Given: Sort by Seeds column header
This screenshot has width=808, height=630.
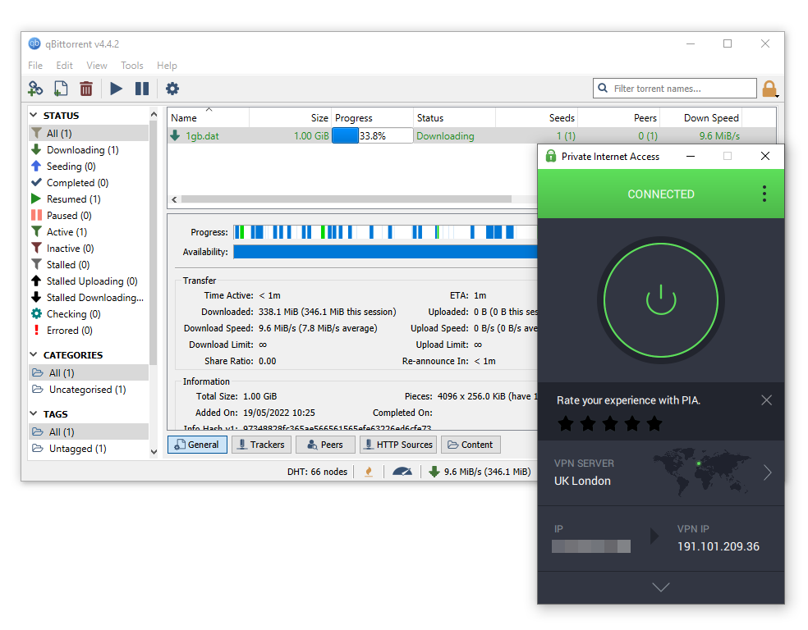Looking at the screenshot, I should click(536, 118).
